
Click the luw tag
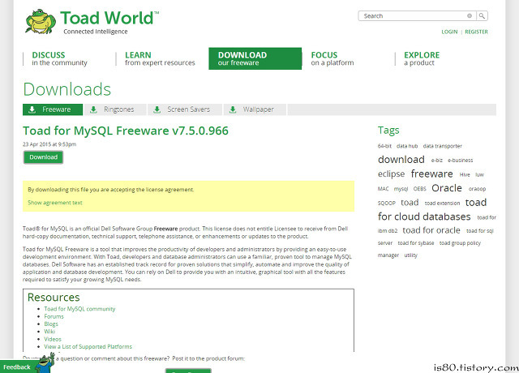pos(479,175)
